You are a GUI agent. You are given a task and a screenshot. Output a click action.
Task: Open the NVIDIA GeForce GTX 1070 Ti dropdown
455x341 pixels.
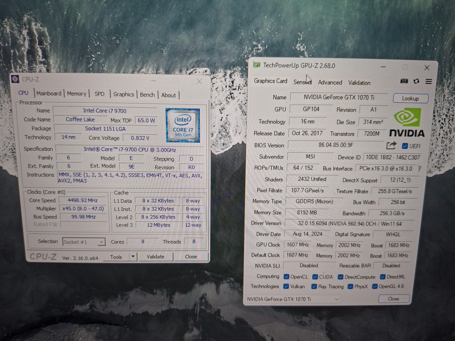[293, 299]
